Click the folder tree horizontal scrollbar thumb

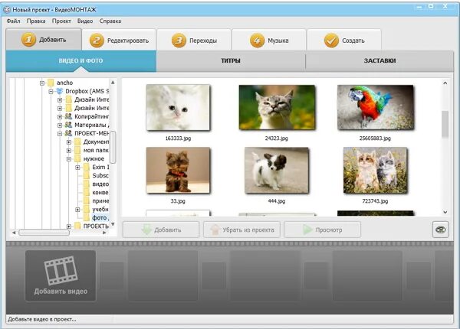44,233
